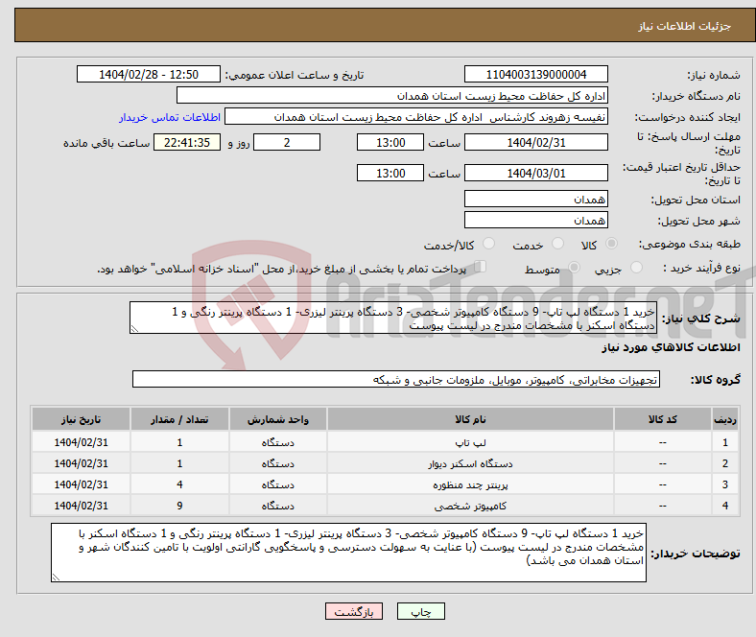Click the request number field 1104003139000004
The image size is (756, 637).
535,74
